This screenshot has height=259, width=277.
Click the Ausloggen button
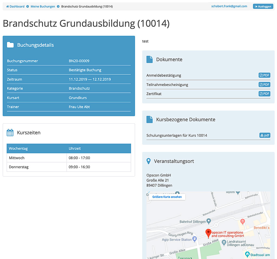pyautogui.click(x=263, y=7)
